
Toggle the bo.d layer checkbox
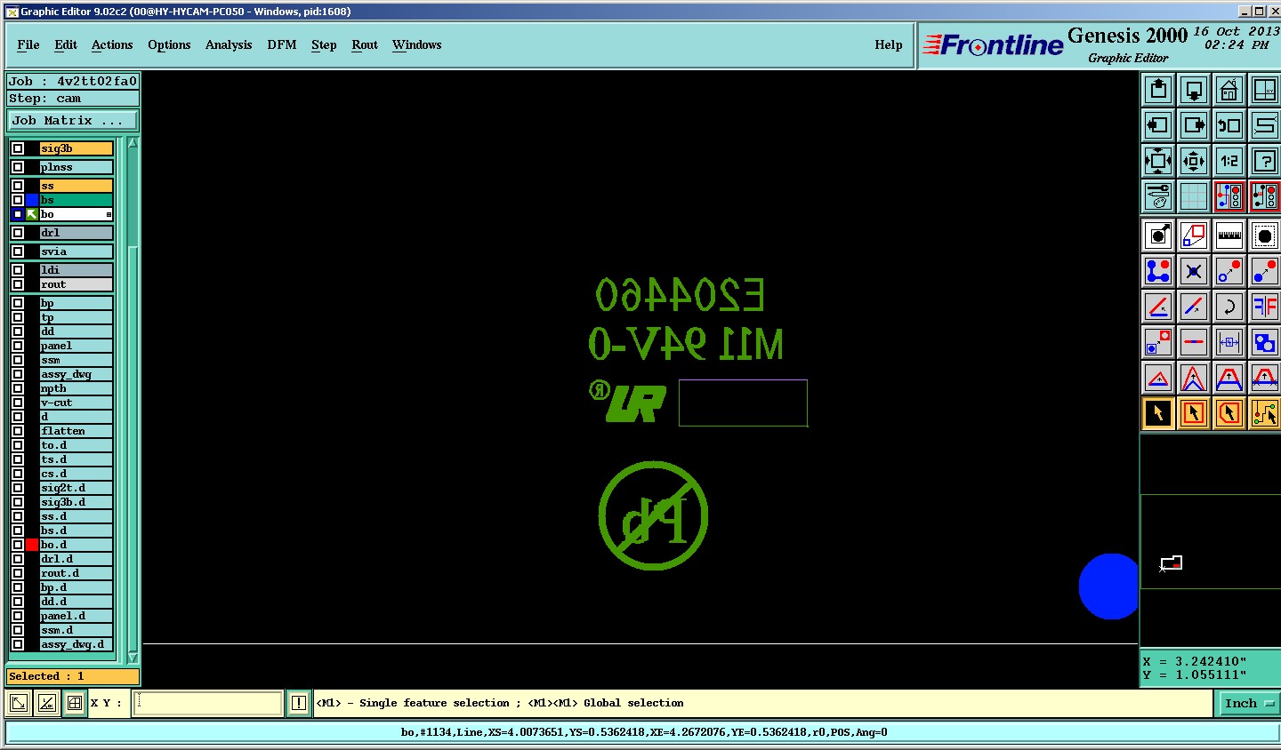pos(18,545)
